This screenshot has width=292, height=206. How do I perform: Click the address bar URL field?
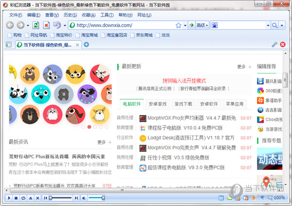[122, 25]
